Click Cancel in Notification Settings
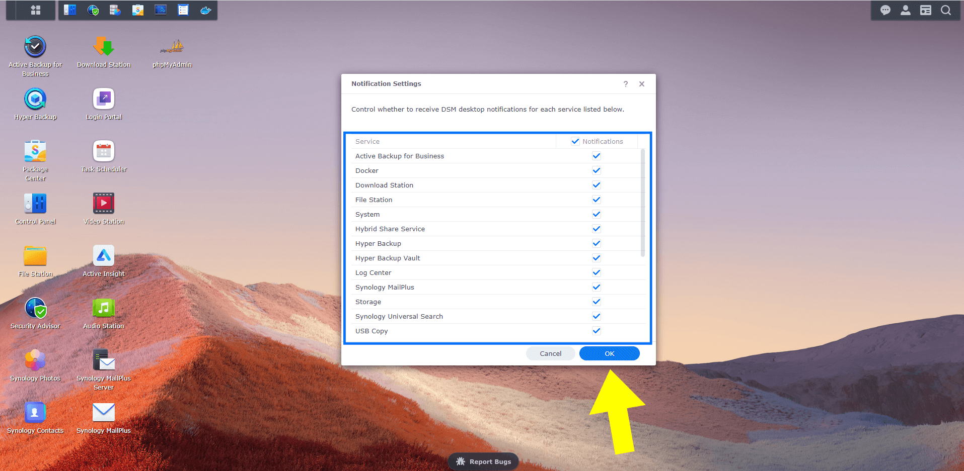This screenshot has width=964, height=471. (550, 353)
